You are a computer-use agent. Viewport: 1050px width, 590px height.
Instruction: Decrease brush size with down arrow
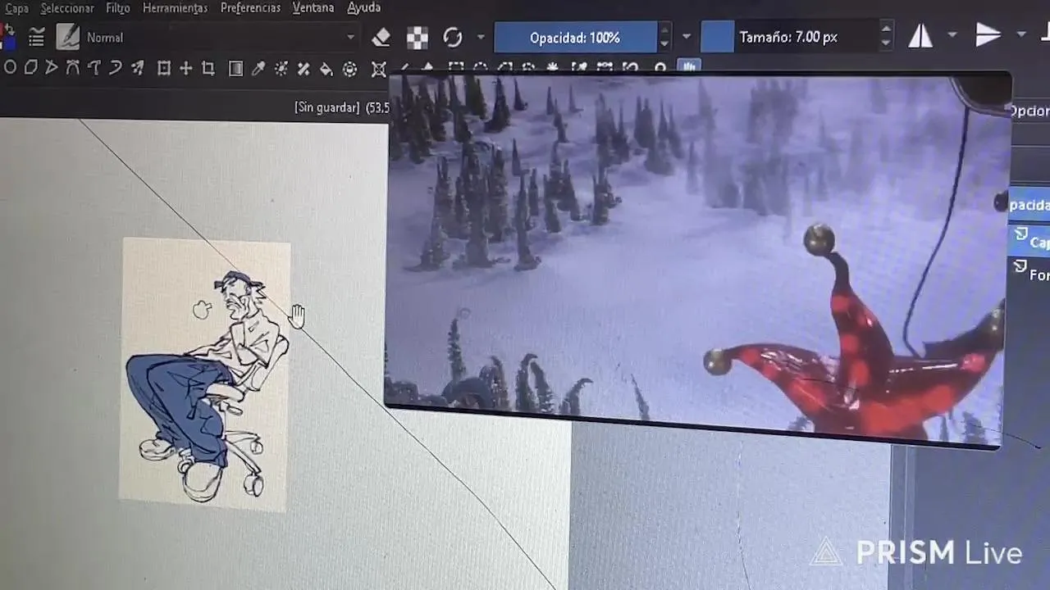tap(886, 43)
